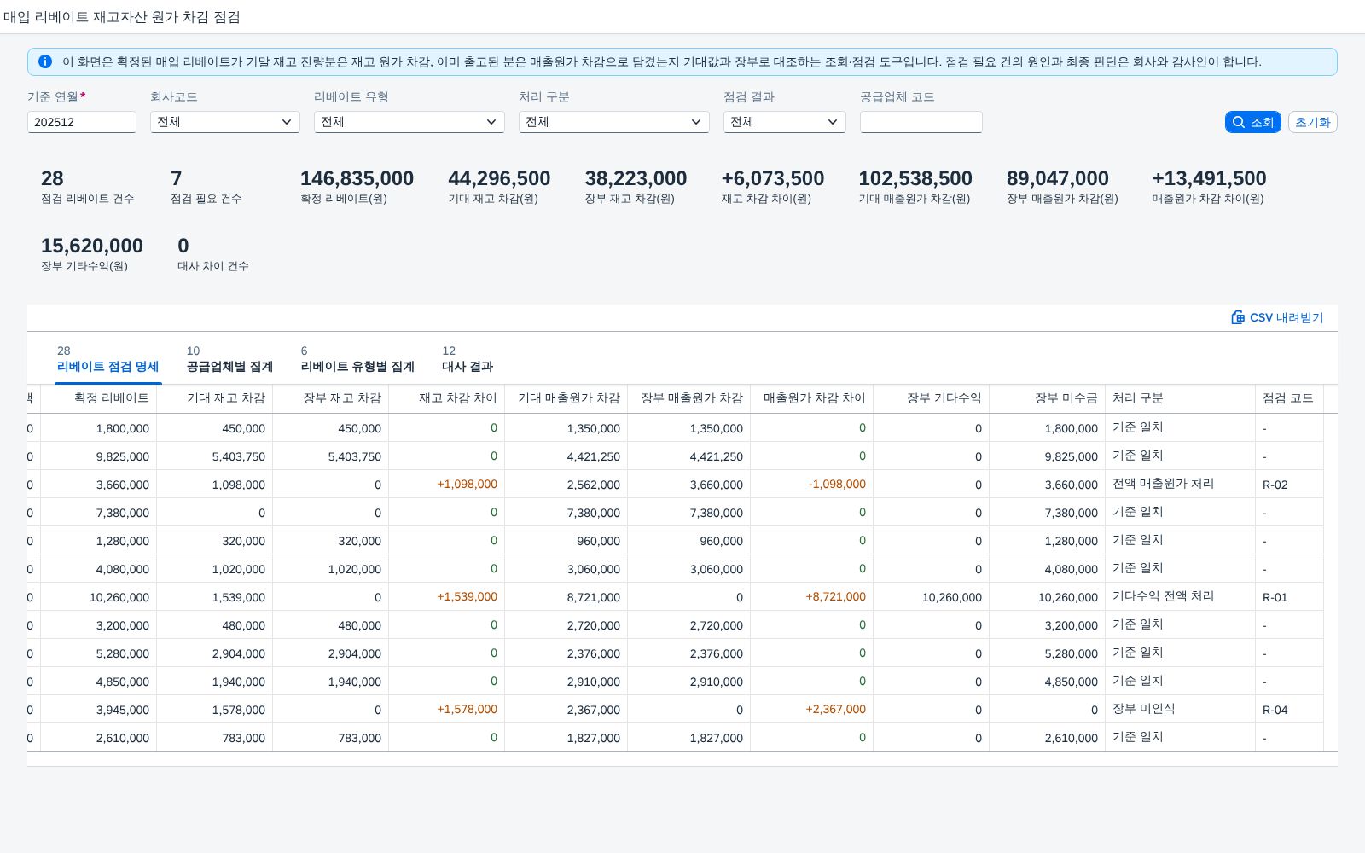The image size is (1365, 853).
Task: Expand the 점검 결과 dropdown
Action: 785,122
